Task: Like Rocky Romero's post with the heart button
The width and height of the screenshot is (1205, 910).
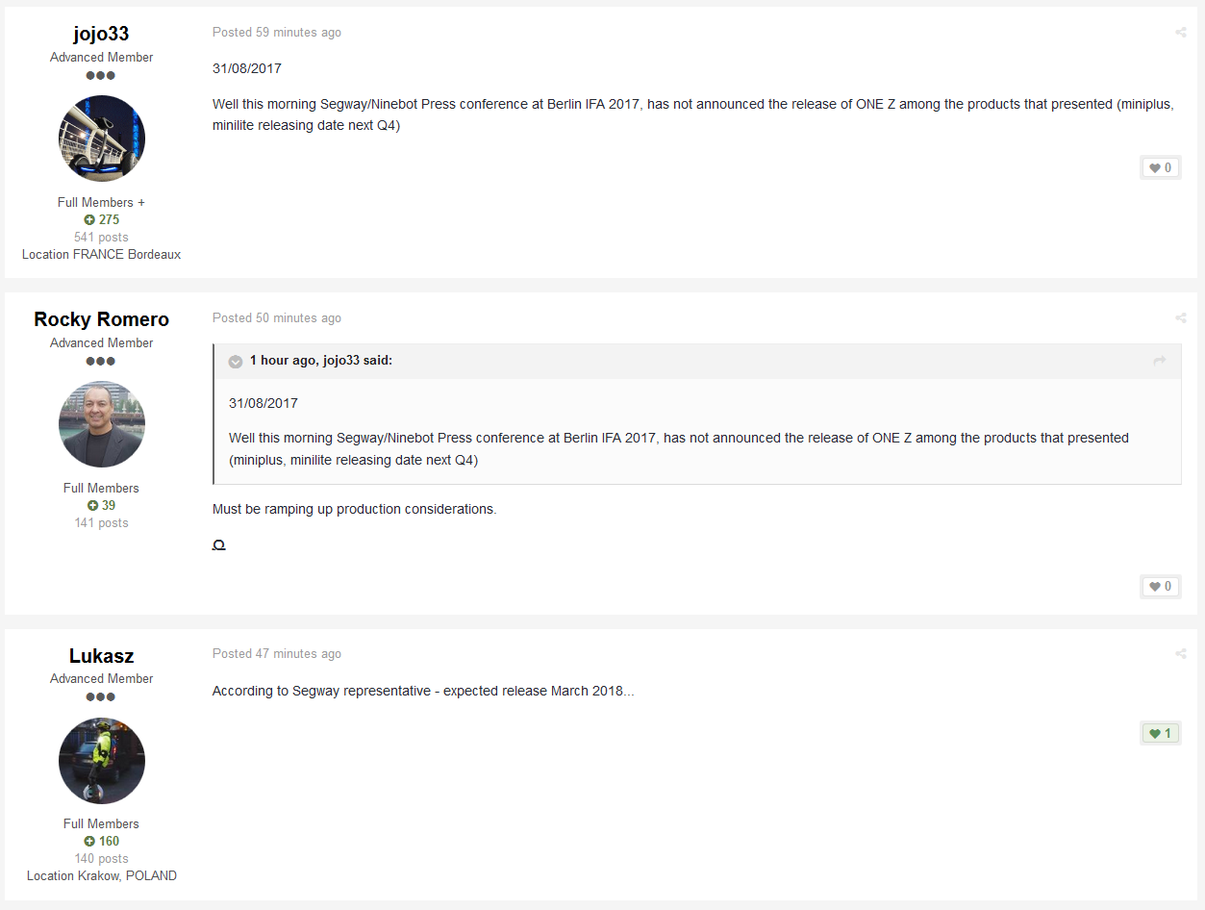Action: coord(1160,587)
